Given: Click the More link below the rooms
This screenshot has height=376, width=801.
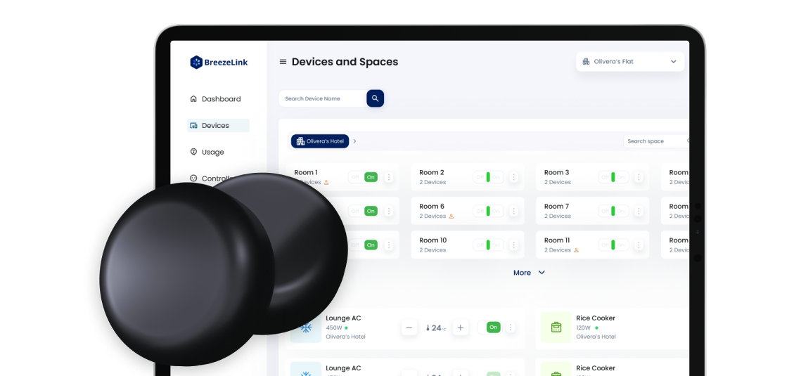Looking at the screenshot, I should pos(522,273).
